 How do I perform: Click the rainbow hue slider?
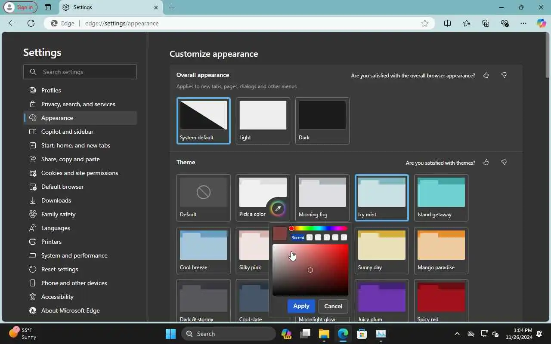(319, 228)
